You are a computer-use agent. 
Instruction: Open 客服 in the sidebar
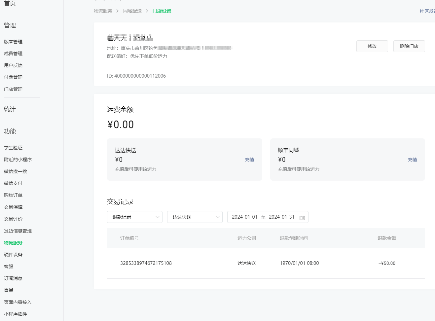coord(9,267)
